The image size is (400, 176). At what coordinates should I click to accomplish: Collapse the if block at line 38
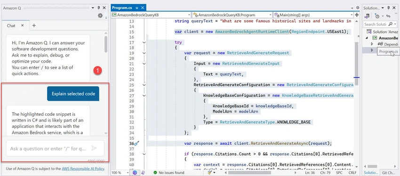[x=144, y=154]
